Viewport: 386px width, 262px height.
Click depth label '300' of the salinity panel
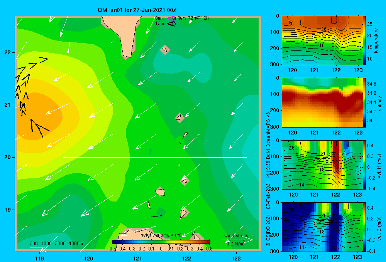click(275, 127)
